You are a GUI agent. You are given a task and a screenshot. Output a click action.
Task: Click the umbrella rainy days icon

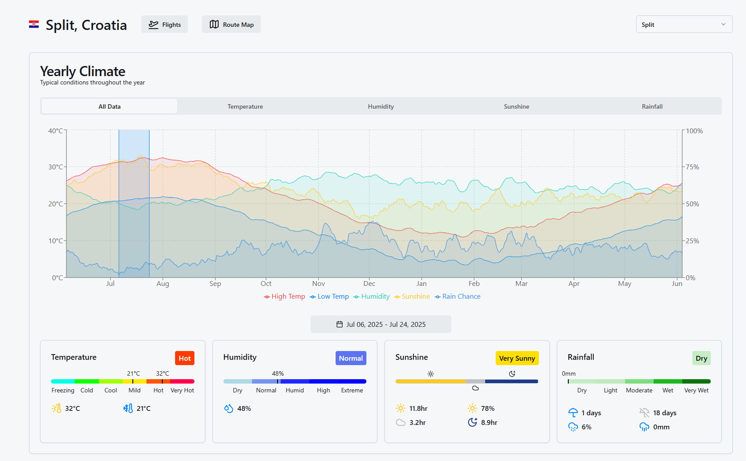coord(573,413)
